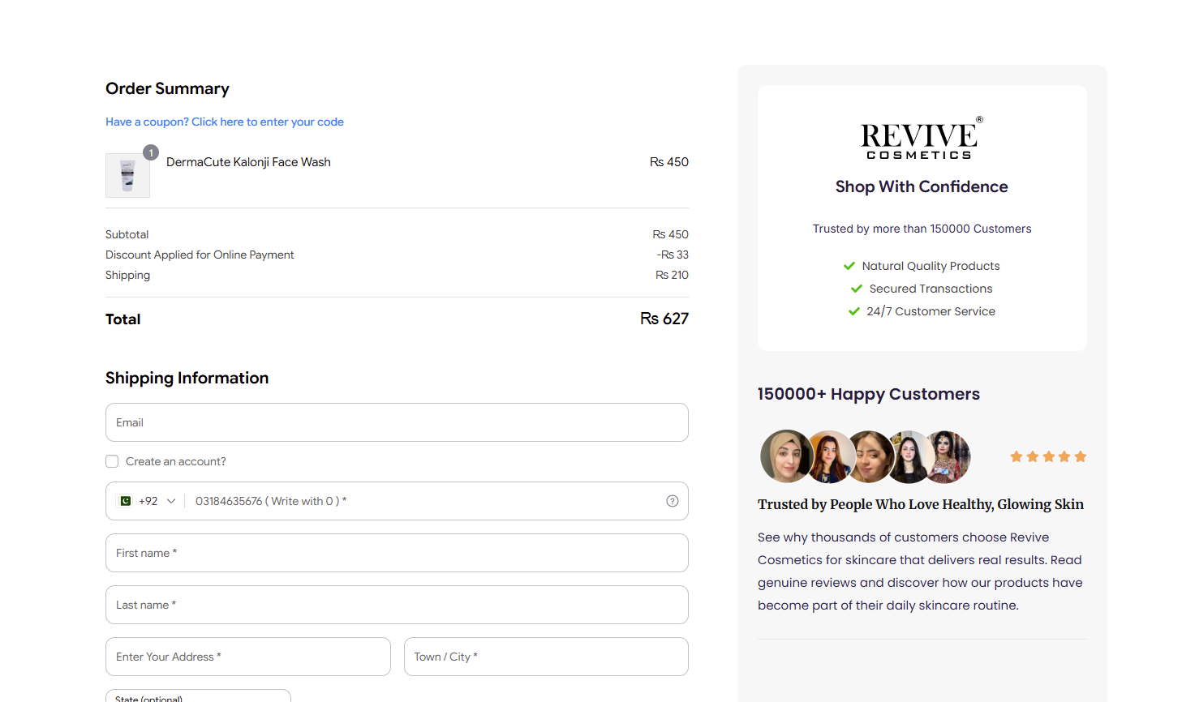Open the +92 country code dropdown

[148, 501]
